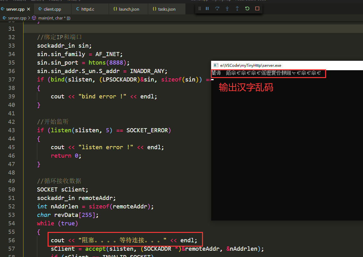Pause the running debug session
Image resolution: width=363 pixels, height=257 pixels.
[207, 8]
